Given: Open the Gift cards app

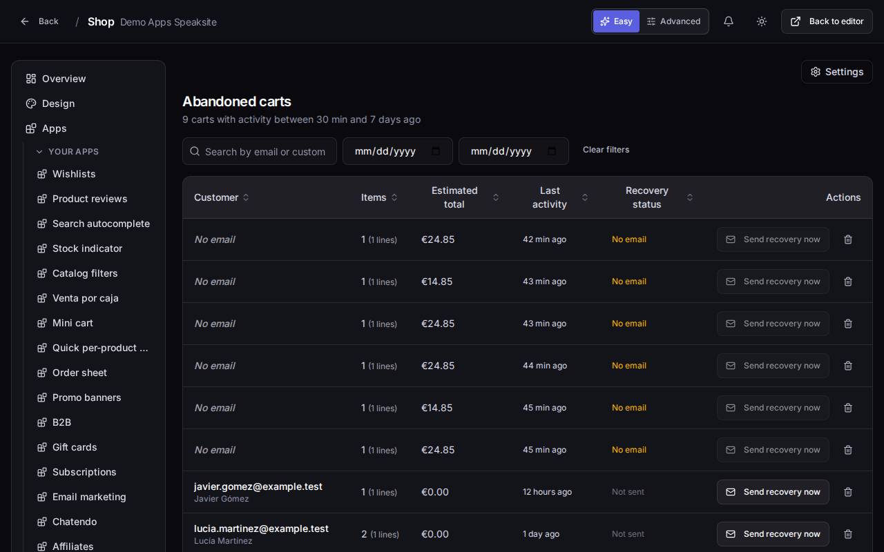Looking at the screenshot, I should pos(94,447).
